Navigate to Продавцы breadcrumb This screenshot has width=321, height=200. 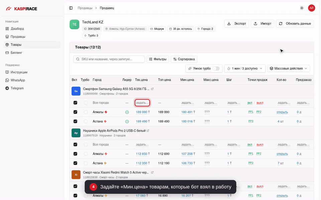[x=85, y=8]
